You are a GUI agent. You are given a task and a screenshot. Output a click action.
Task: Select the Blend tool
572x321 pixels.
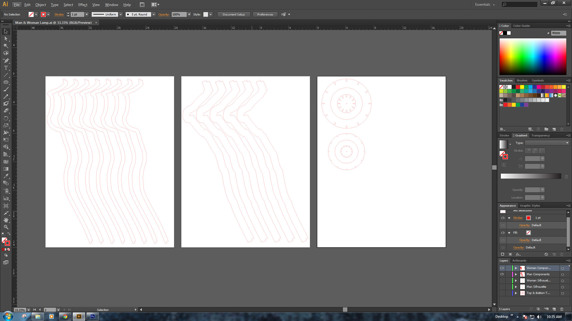coord(6,183)
